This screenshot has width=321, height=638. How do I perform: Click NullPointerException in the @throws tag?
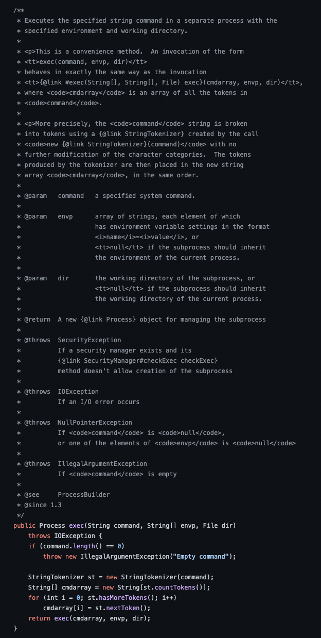coord(95,422)
